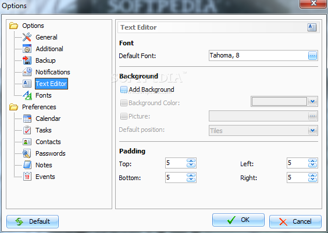Enable the Add Background checkbox

tap(124, 89)
